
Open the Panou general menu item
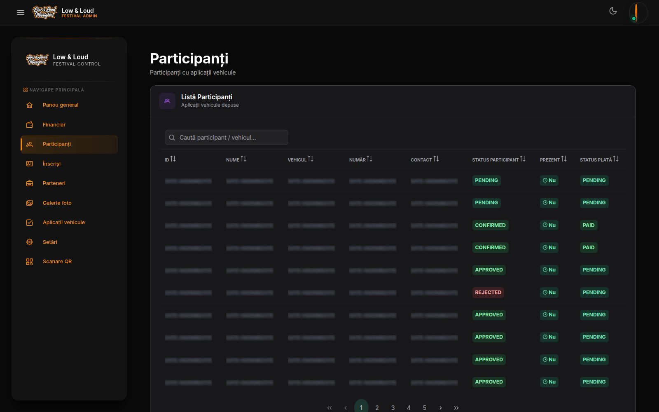(x=69, y=105)
